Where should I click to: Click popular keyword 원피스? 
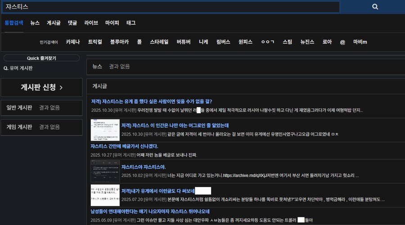(245, 42)
